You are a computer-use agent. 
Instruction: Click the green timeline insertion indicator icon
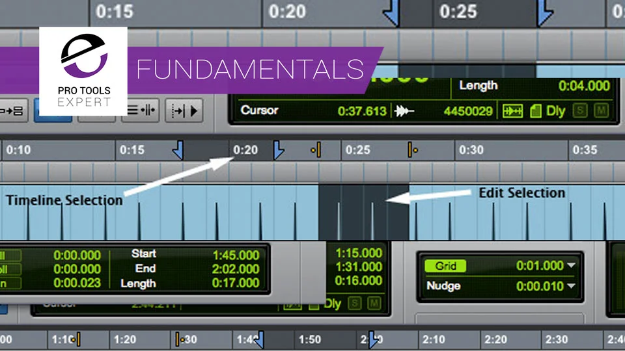(x=512, y=111)
